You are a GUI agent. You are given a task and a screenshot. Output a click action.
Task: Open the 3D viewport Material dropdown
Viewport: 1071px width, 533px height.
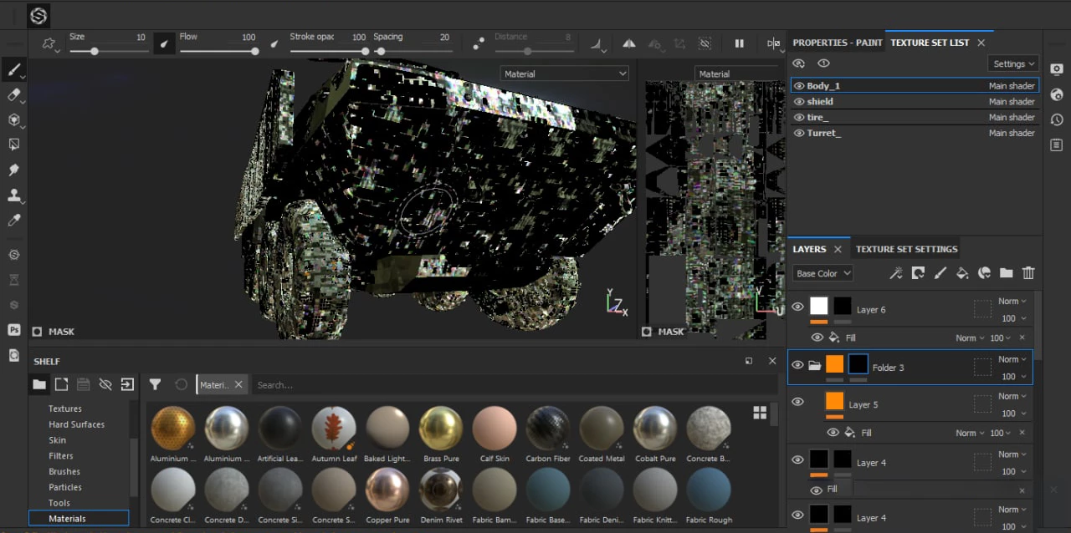tap(565, 74)
